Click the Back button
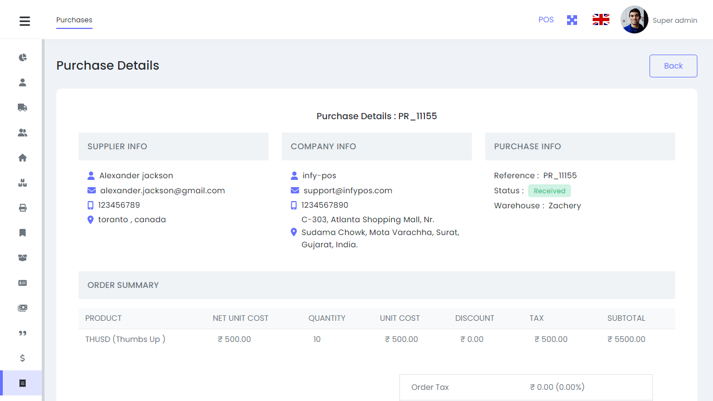Screen dimensions: 713x401 coord(673,66)
